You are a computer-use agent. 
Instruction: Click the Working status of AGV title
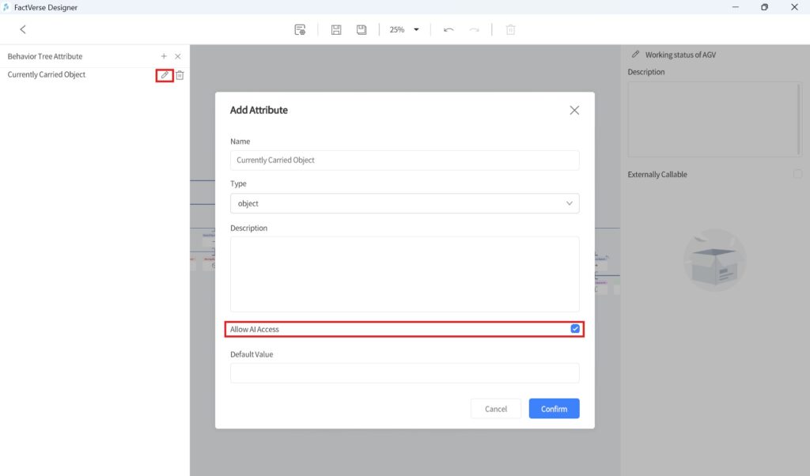[680, 55]
